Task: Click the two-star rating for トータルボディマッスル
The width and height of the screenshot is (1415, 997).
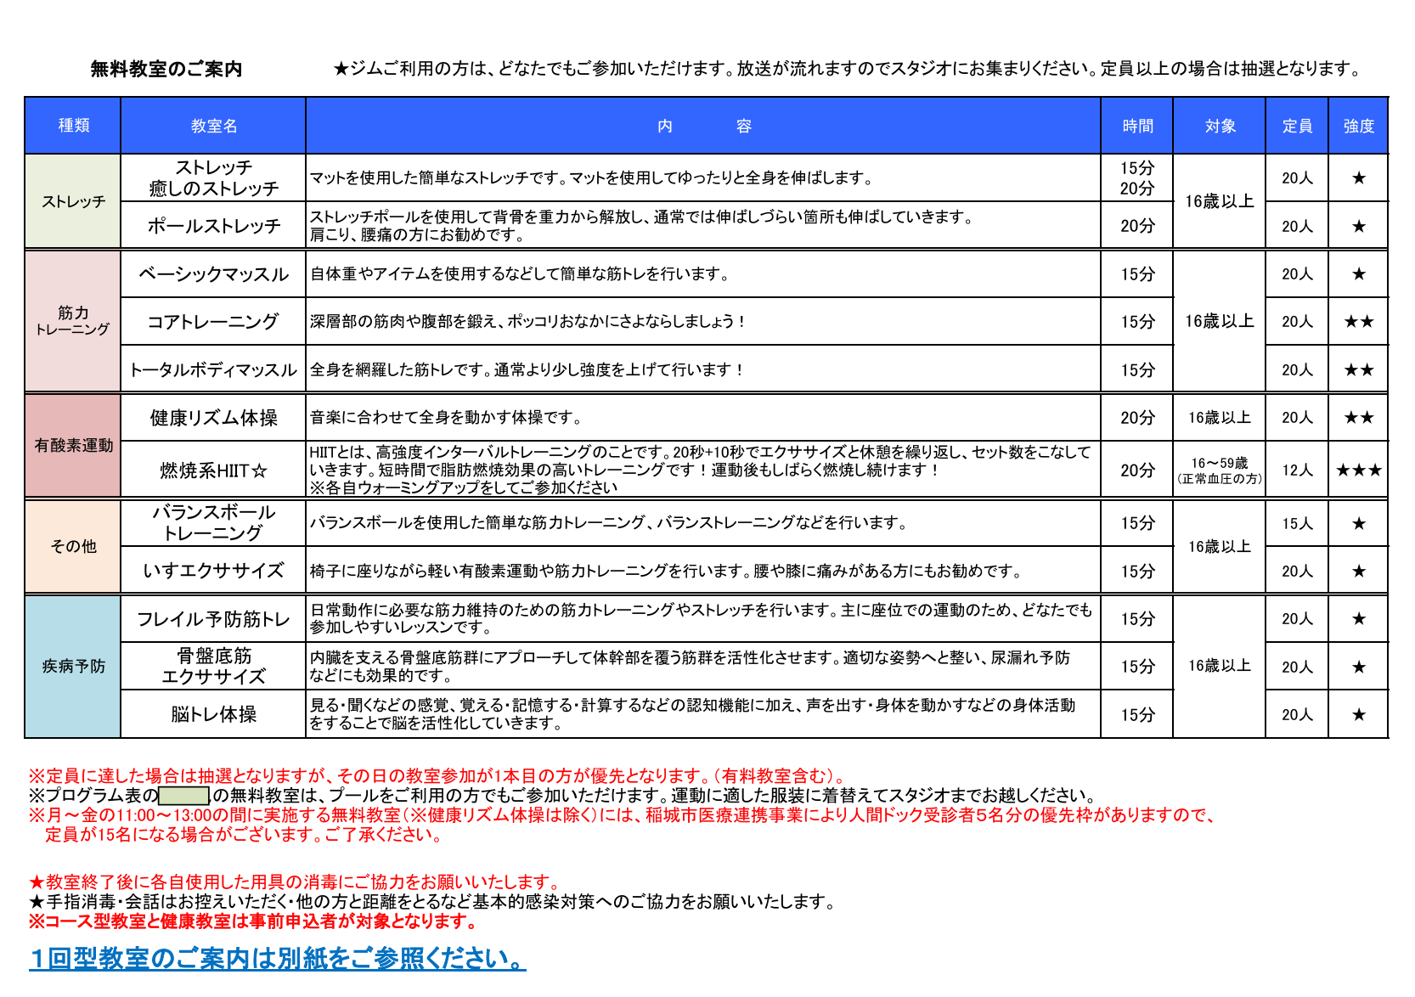Action: (x=1358, y=370)
